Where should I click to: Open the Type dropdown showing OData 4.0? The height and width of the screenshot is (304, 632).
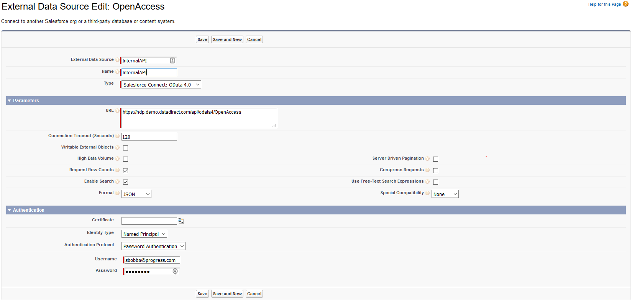click(161, 85)
